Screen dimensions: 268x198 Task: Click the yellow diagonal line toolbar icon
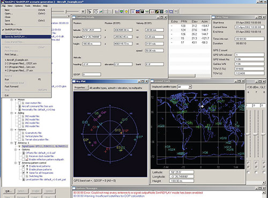(x=157, y=12)
